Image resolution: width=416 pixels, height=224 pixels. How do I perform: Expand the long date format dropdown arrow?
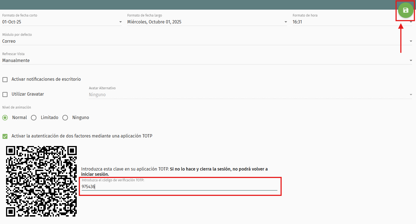click(286, 22)
